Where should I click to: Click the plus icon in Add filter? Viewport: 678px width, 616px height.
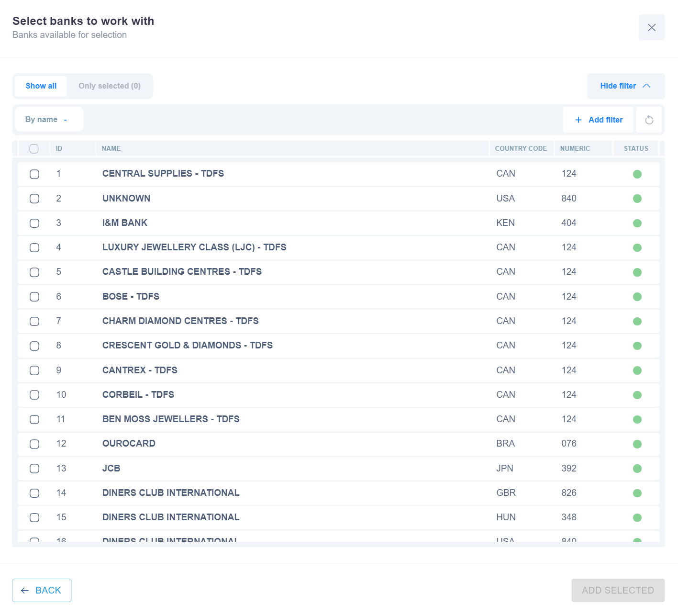(578, 120)
